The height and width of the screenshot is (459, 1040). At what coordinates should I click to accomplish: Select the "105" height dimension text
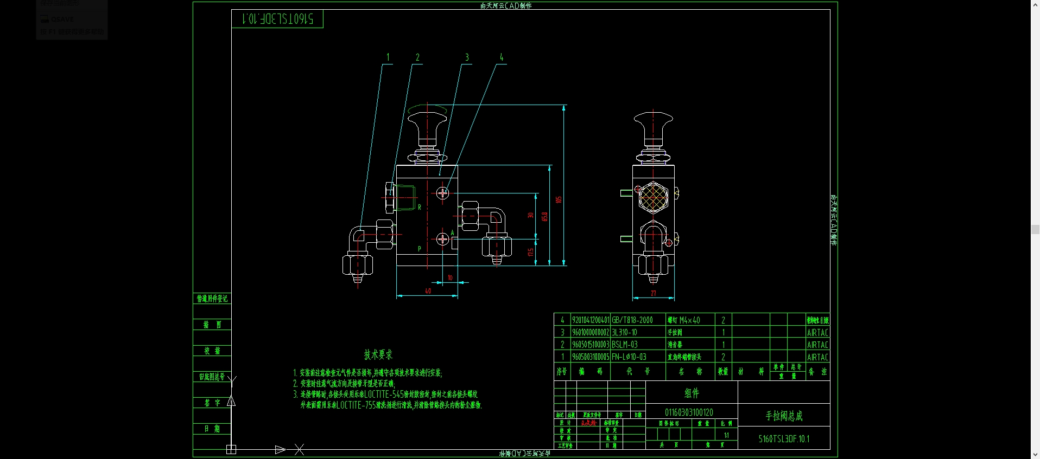point(559,200)
